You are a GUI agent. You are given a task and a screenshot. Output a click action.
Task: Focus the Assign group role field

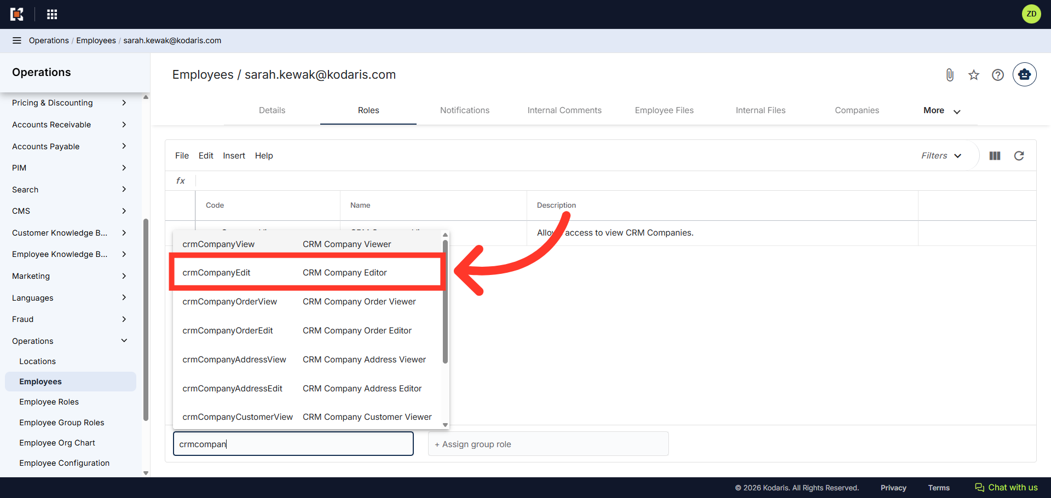548,444
